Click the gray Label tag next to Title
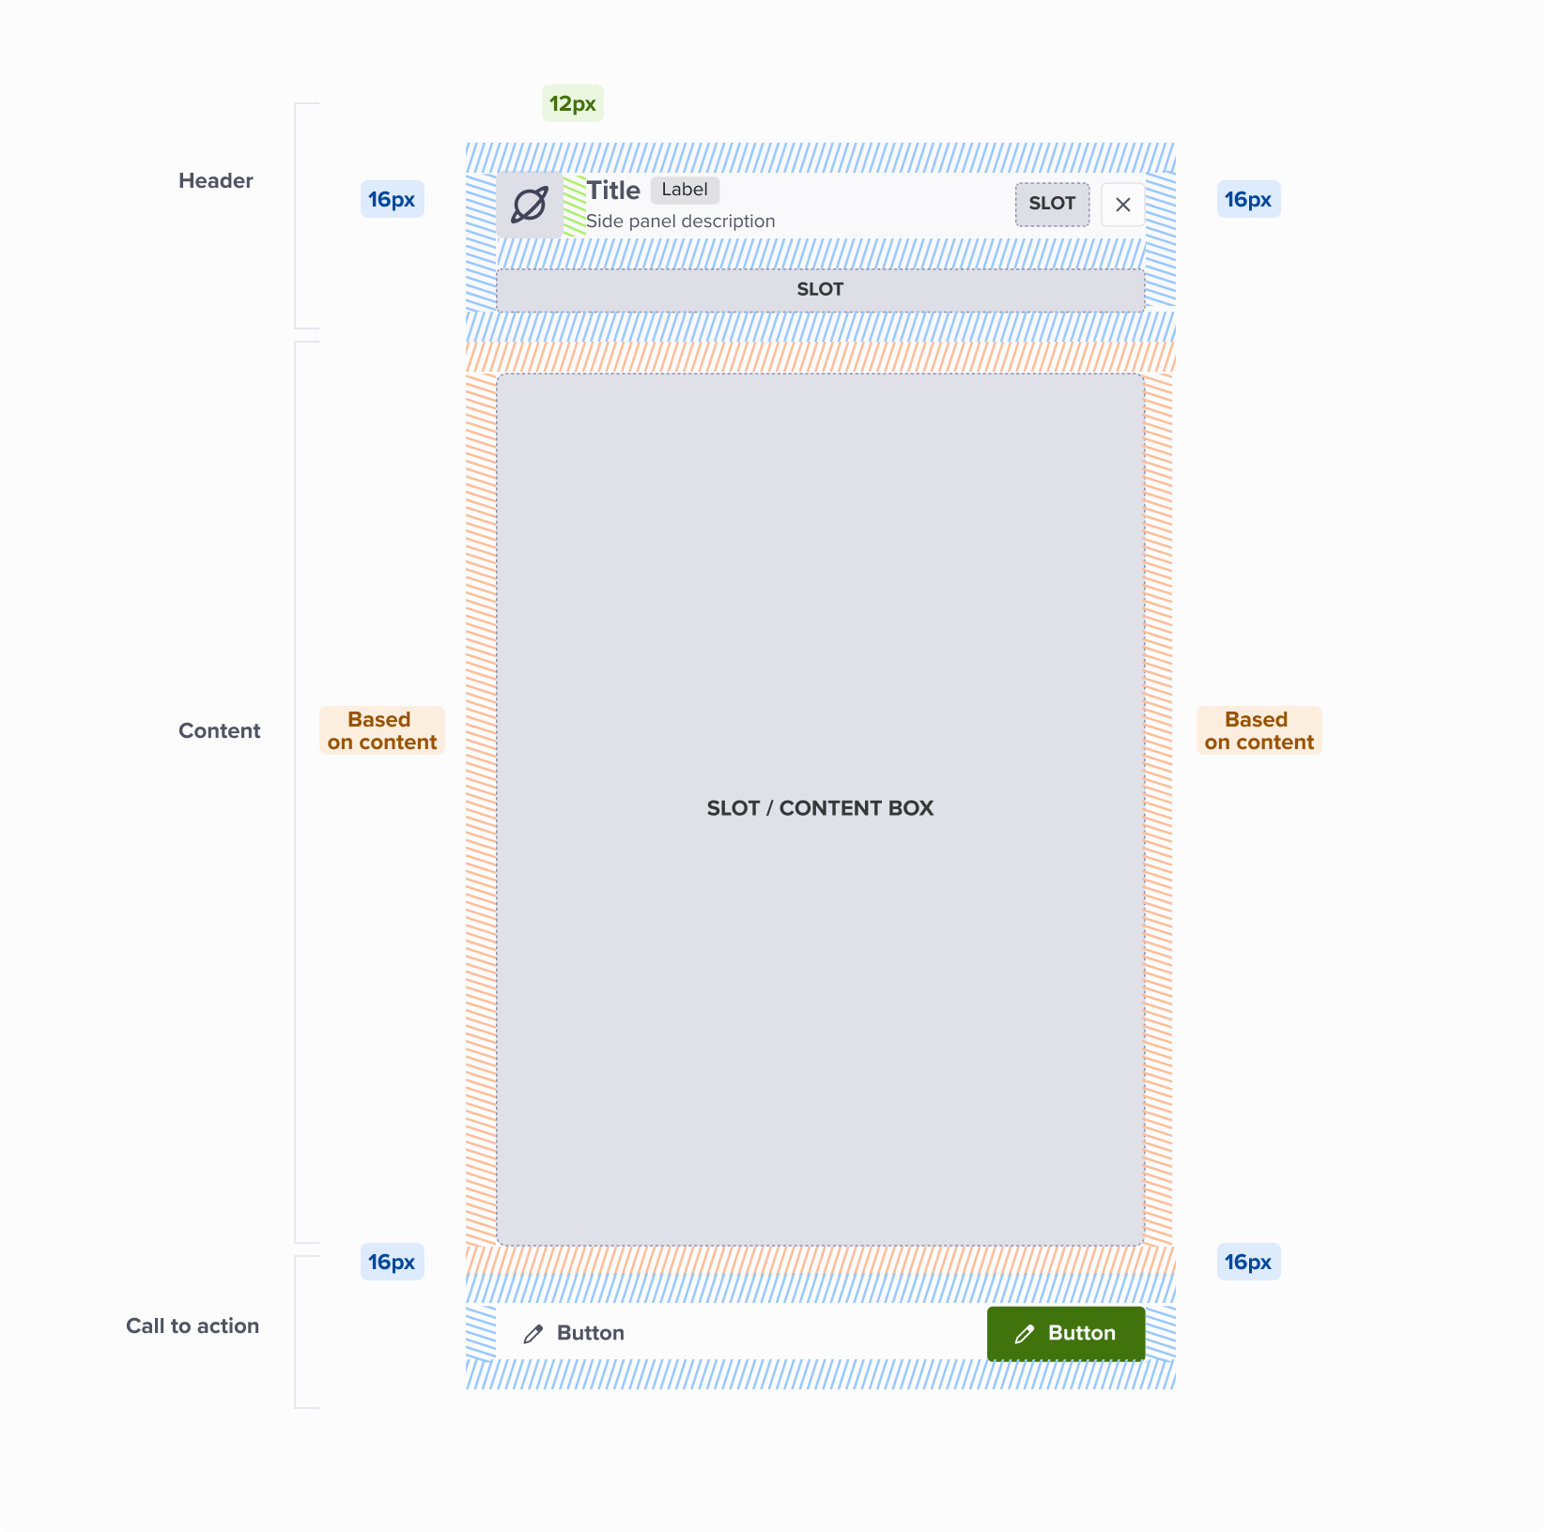The image size is (1544, 1532). coord(685,190)
